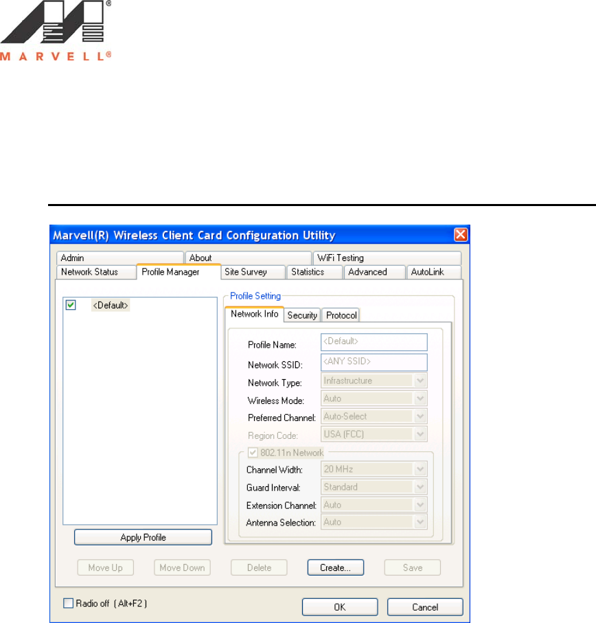Close the Configuration Utility window
This screenshot has height=623, width=596.
tap(461, 234)
